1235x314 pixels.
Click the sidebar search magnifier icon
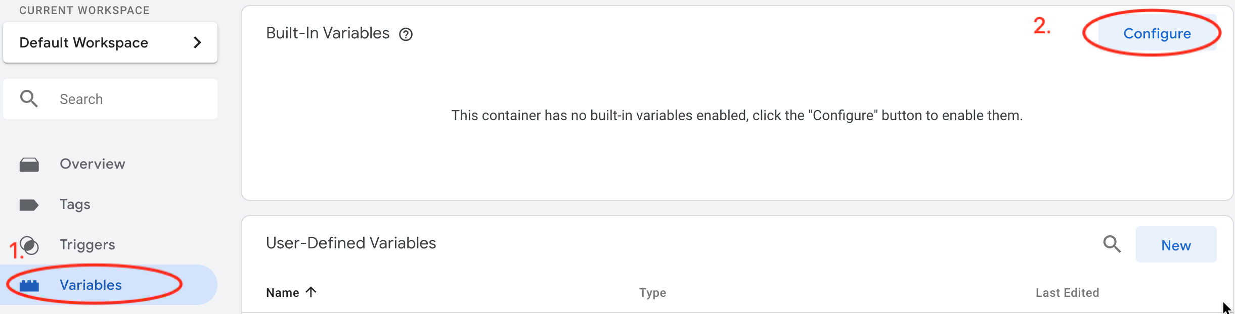29,99
